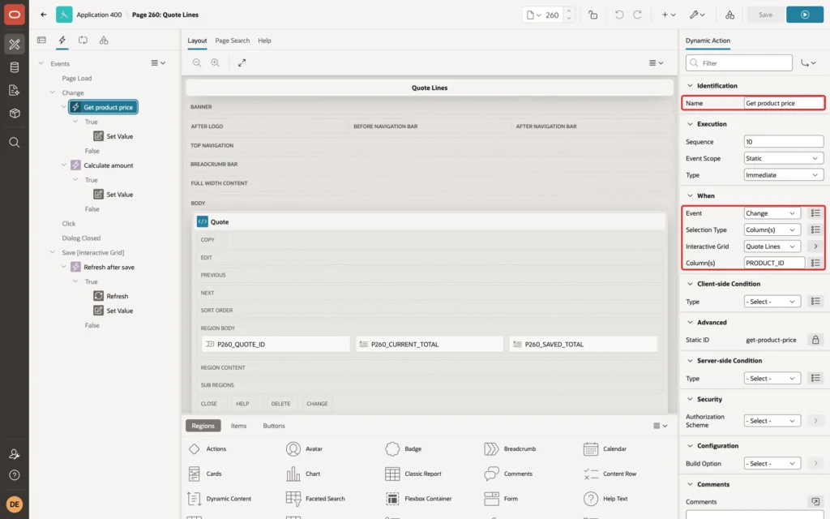The width and height of the screenshot is (830, 519).
Task: Open the Comments expand editor icon
Action: tap(815, 501)
